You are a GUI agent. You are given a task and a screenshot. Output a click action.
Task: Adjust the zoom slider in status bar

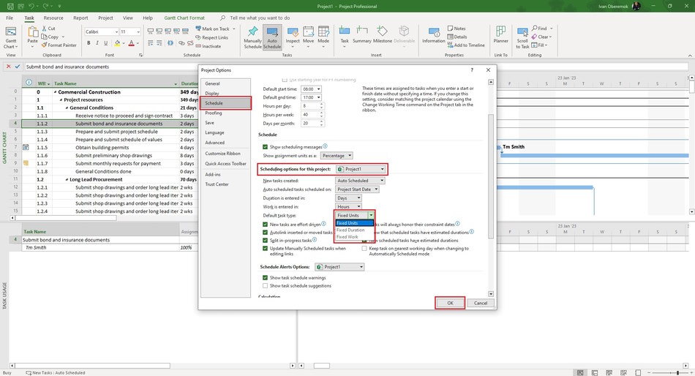tap(677, 373)
